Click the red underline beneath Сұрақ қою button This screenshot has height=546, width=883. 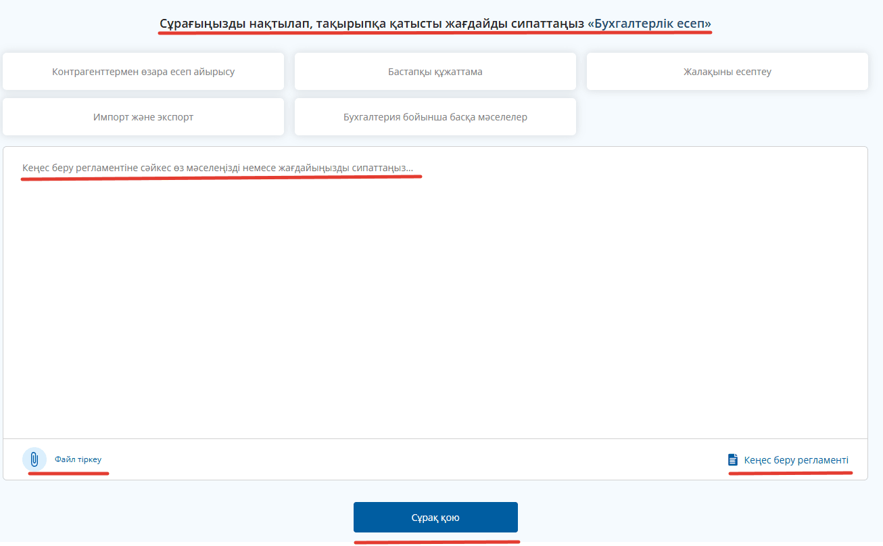tap(436, 541)
